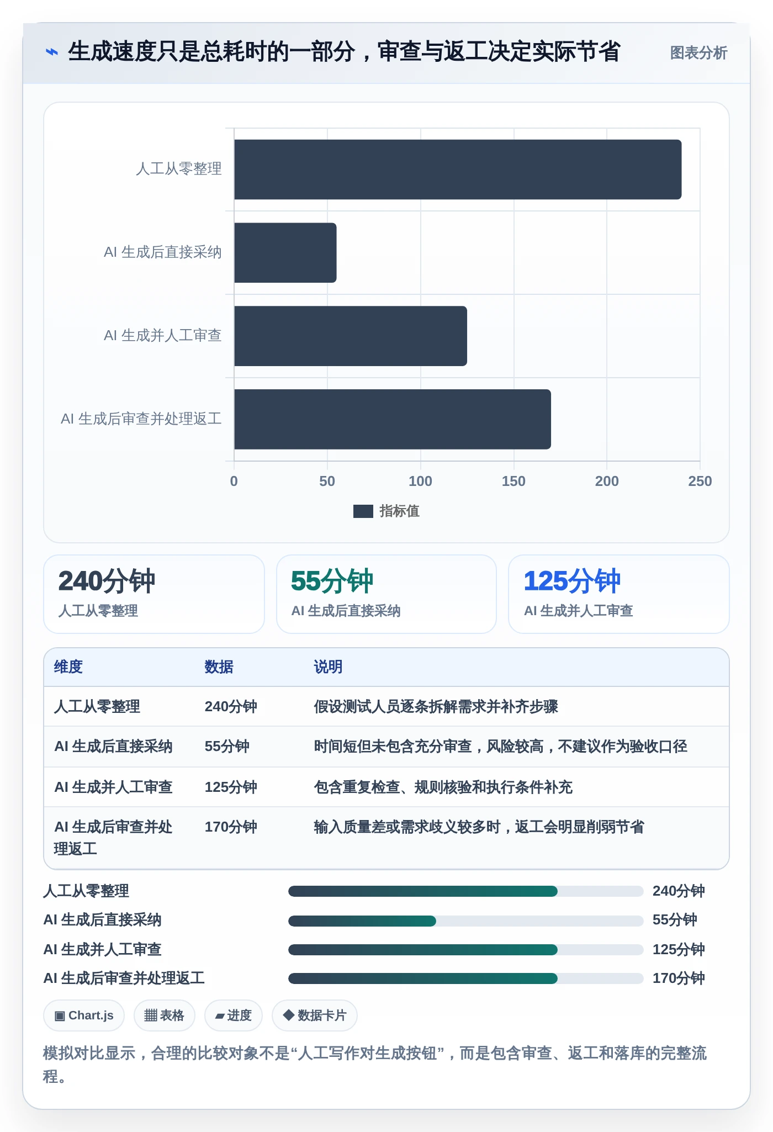This screenshot has width=773, height=1132.
Task: Click the 维度 table column header
Action: (68, 667)
